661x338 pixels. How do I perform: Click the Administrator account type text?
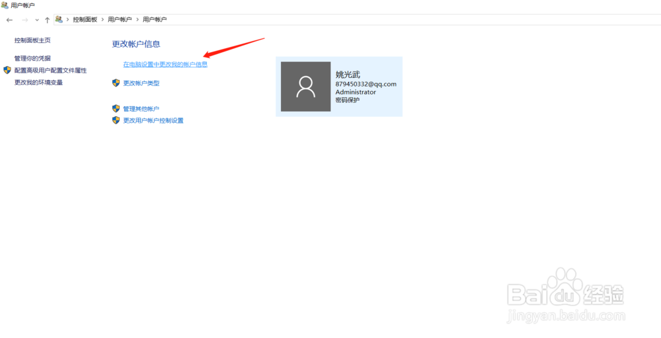(x=356, y=92)
